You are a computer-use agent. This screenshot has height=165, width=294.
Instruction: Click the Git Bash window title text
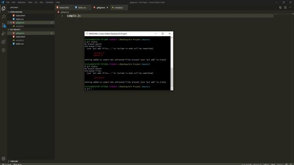click(x=108, y=33)
